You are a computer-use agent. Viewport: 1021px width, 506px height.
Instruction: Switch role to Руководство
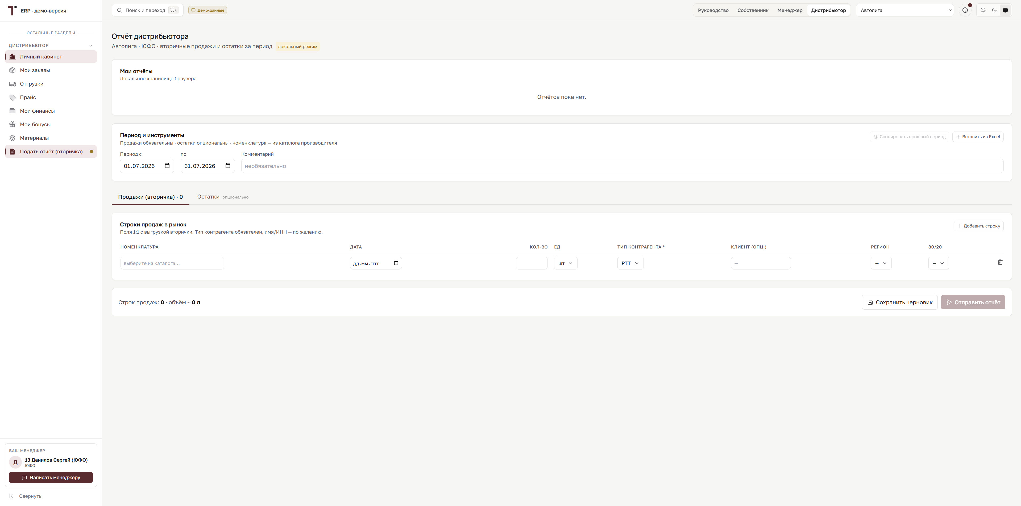713,10
